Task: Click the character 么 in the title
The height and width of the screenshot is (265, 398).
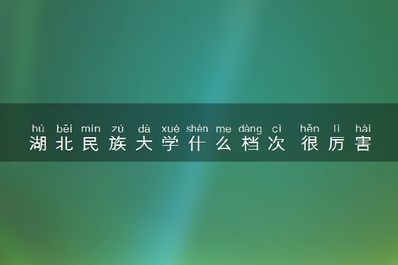Action: tap(224, 144)
